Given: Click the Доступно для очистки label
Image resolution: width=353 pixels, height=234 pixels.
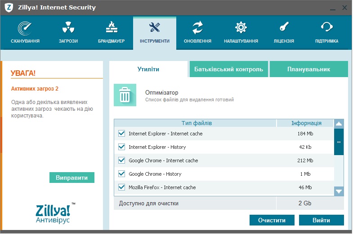Looking at the screenshot, I should (x=149, y=203).
